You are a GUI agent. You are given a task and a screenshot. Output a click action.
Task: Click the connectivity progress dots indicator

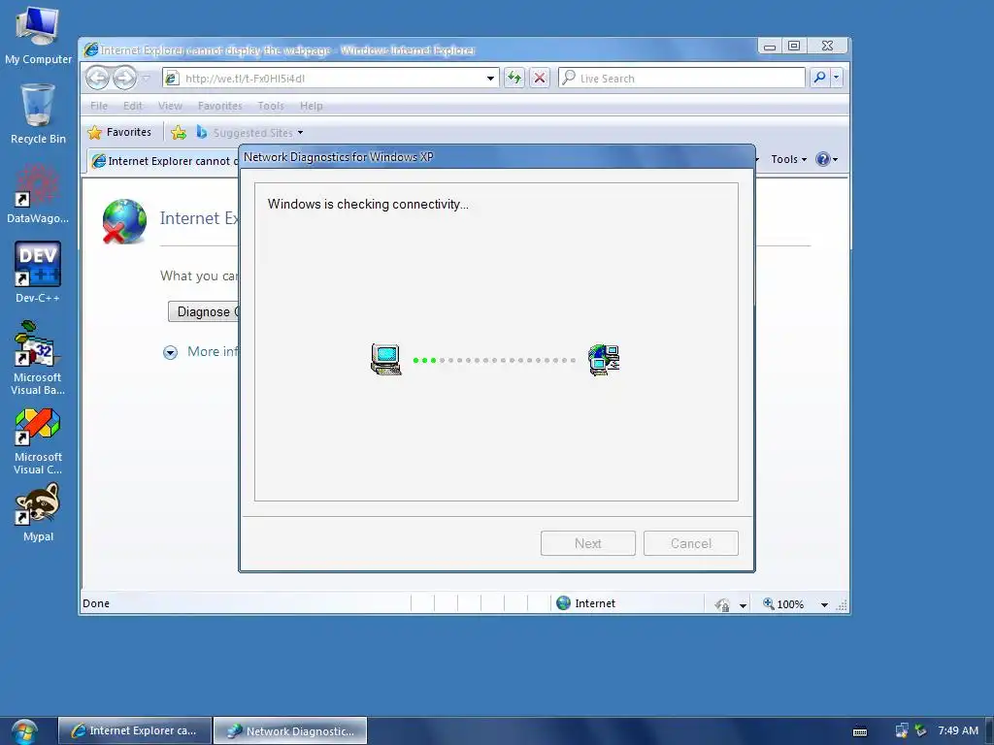point(494,360)
